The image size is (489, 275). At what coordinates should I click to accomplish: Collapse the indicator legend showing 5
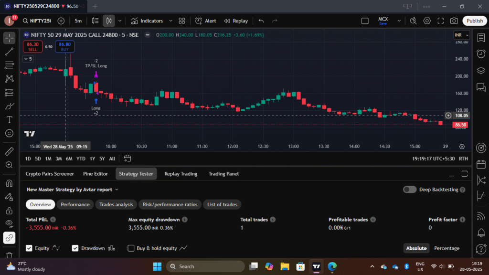[x=28, y=59]
